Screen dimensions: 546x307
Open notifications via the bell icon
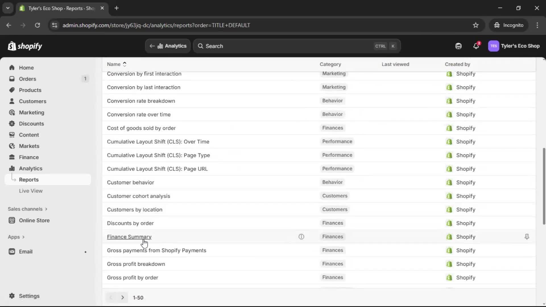coord(476,46)
